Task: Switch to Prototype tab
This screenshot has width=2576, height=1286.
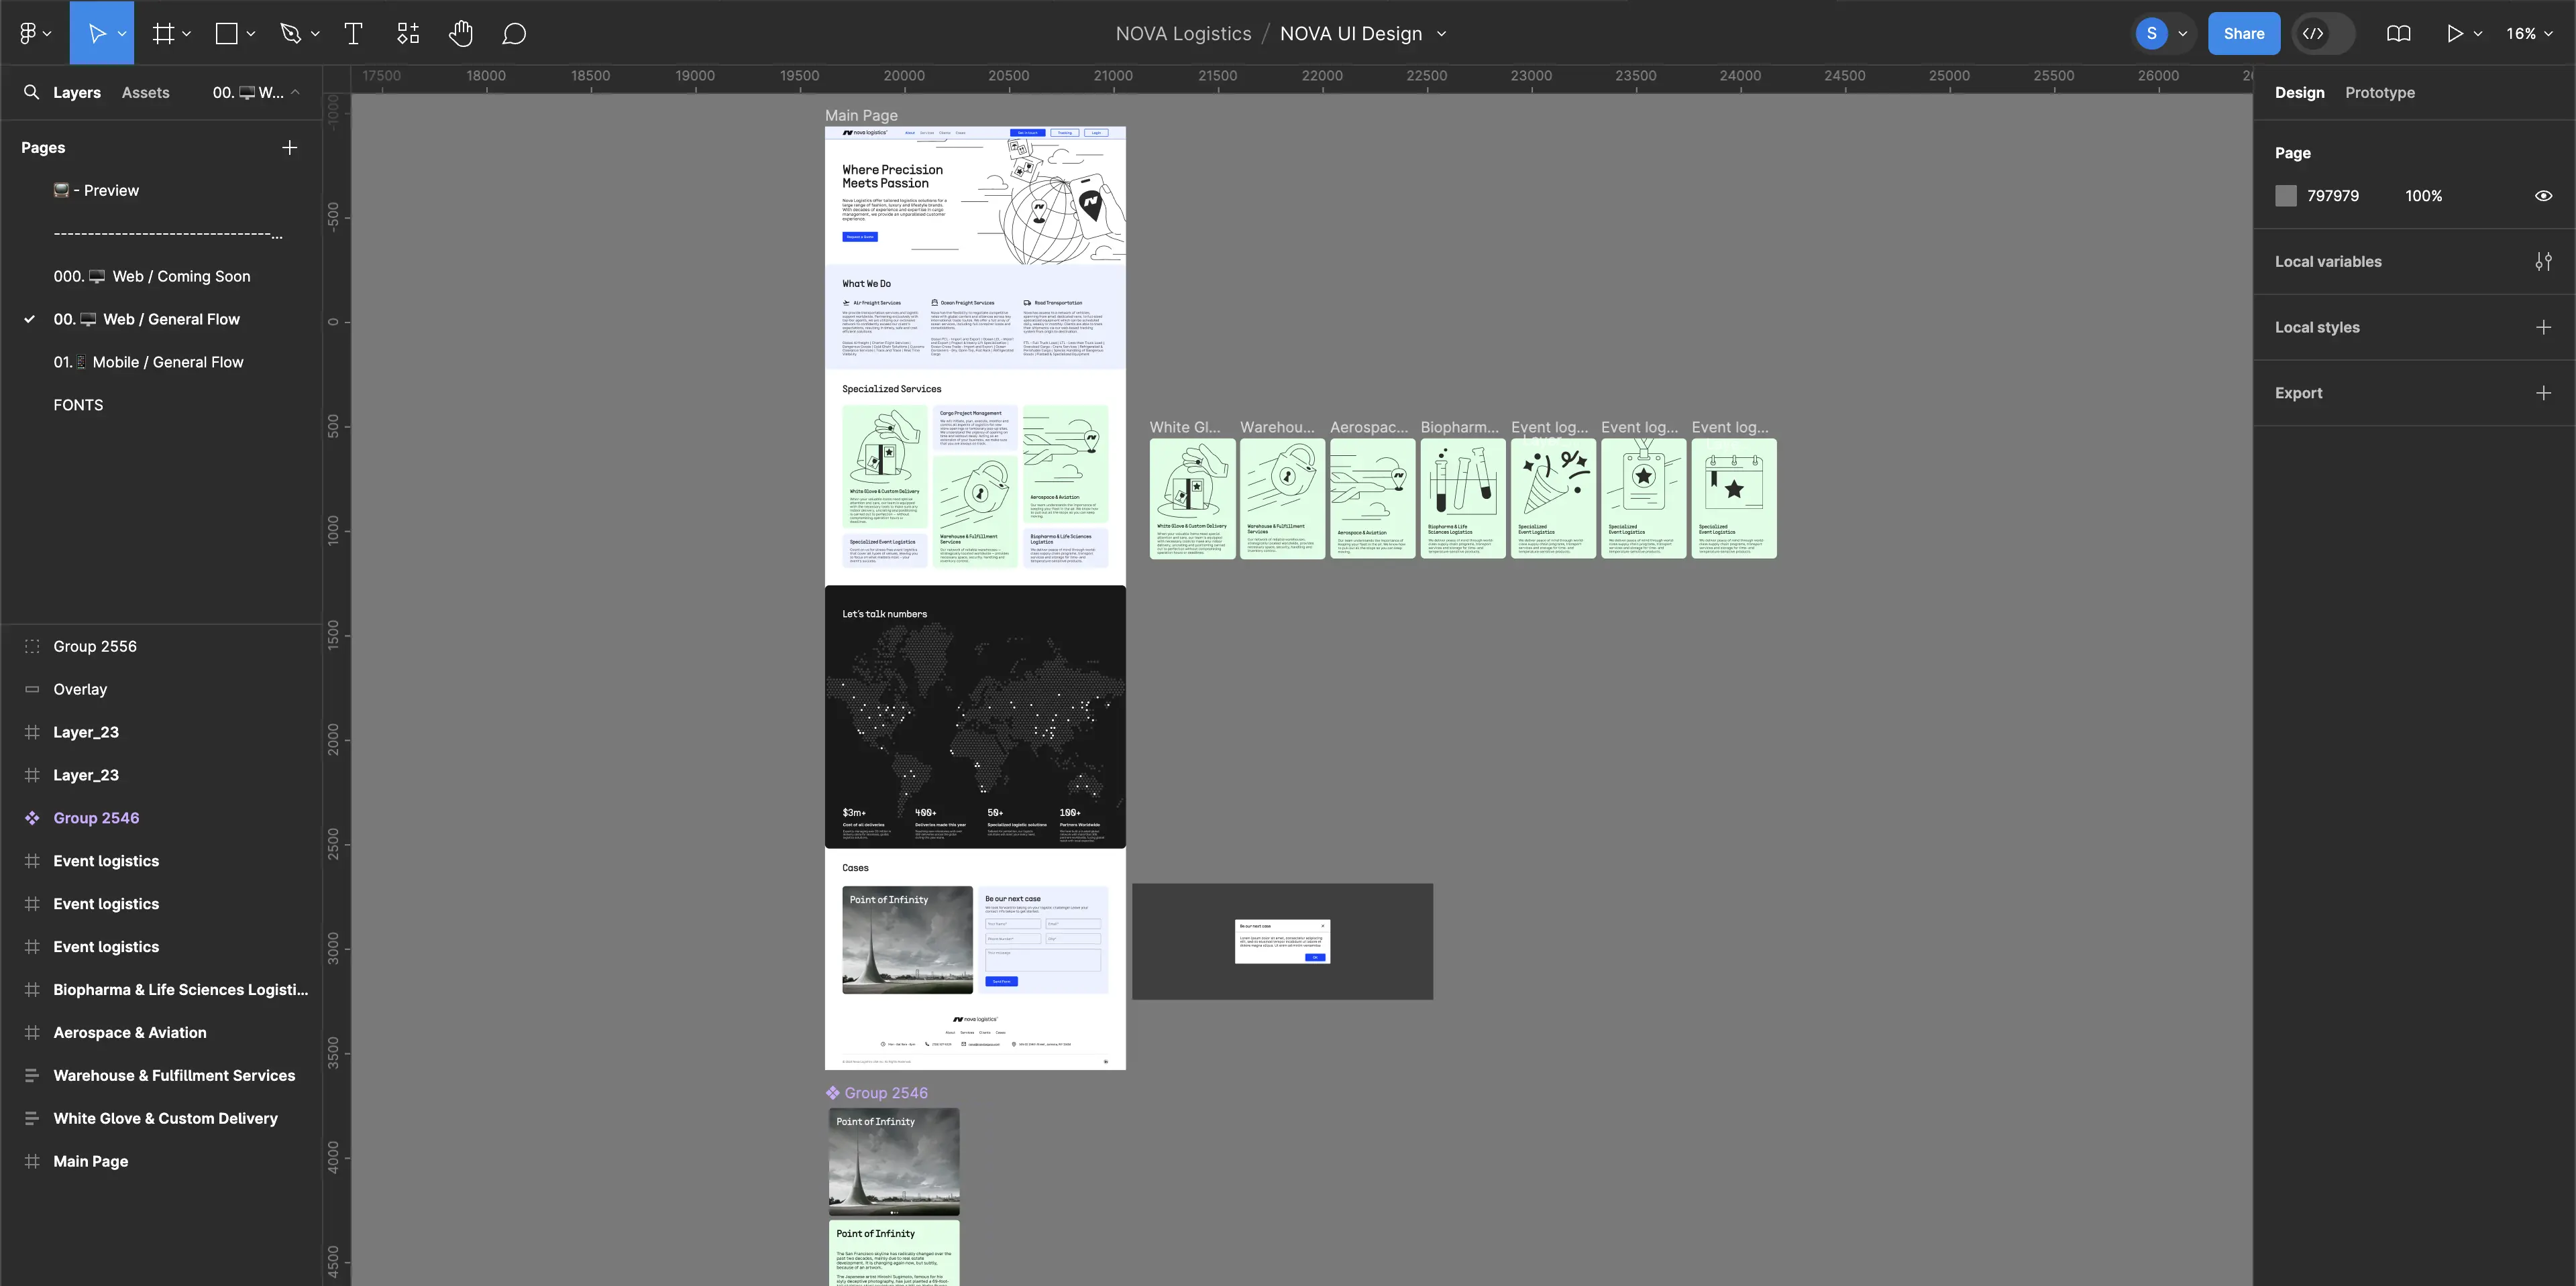Action: [2379, 92]
